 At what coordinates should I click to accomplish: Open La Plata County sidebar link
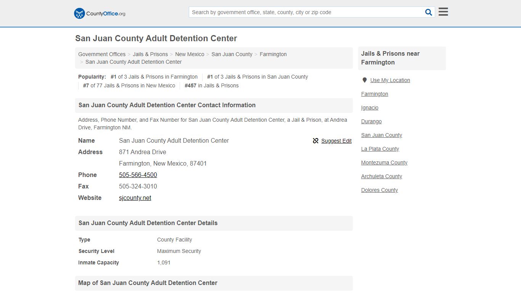pos(380,149)
